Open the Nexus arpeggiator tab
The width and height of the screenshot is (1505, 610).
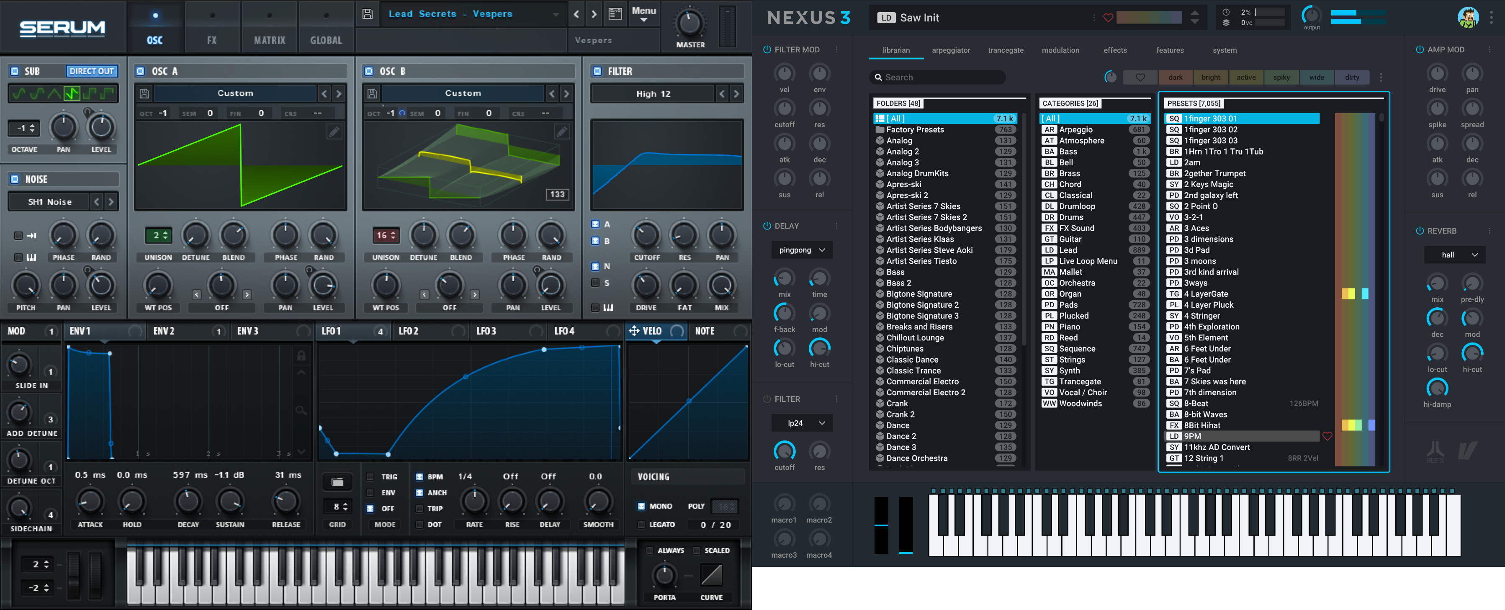951,50
